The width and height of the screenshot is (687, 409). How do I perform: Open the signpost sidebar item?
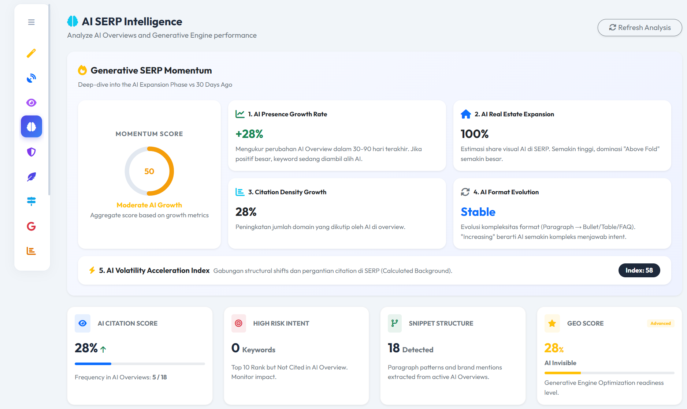(x=31, y=201)
